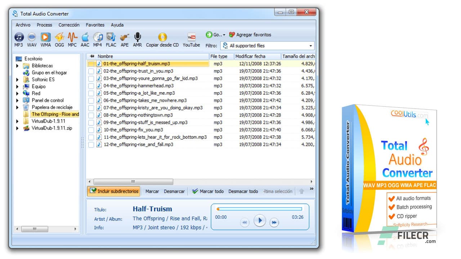
Task: Open the Process menu
Action: coord(44,25)
